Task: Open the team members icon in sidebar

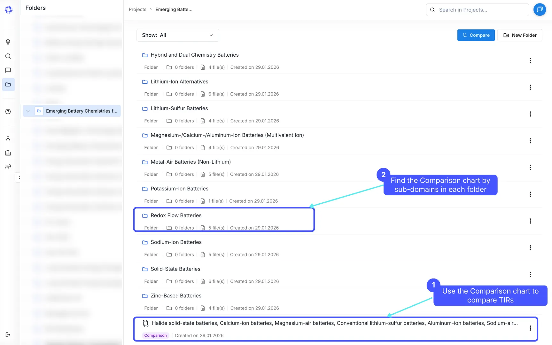Action: click(x=8, y=167)
